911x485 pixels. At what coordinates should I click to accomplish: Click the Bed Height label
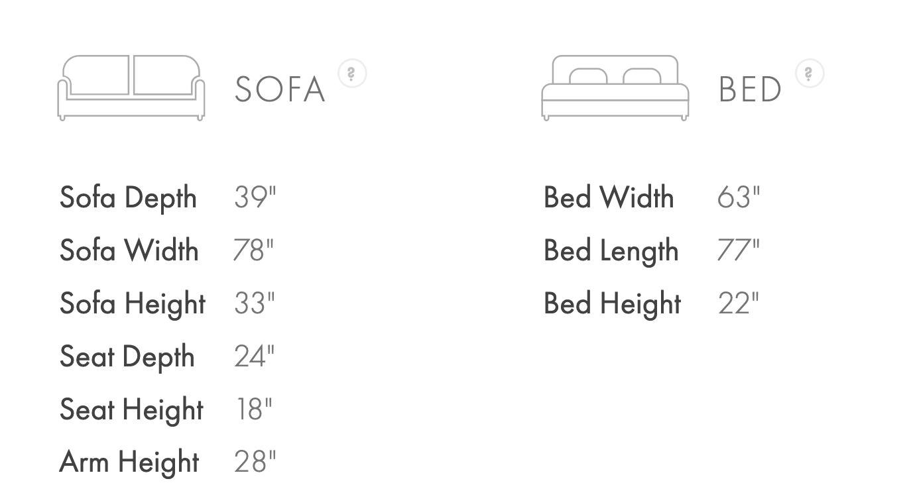613,304
